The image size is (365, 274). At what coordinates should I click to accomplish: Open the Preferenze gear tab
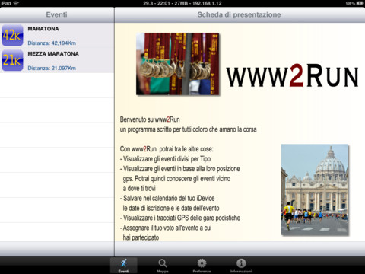[x=202, y=266]
